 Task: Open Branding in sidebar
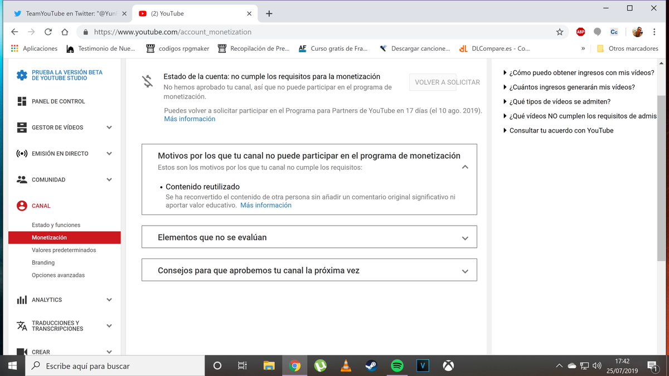tap(43, 262)
